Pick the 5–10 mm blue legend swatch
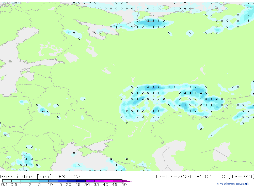The width and height of the screenshot is (254, 186). (44, 181)
